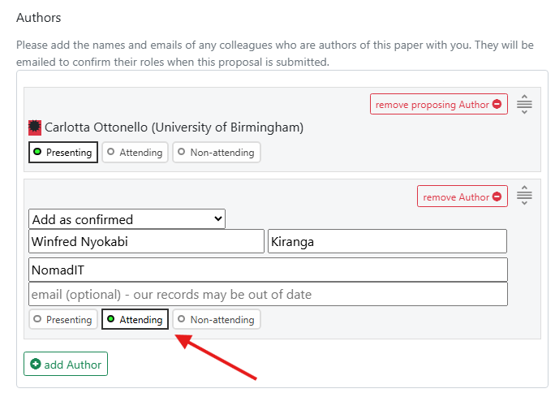Open the 'Add as confirmed' dropdown
Screen dimensions: 555x393
(127, 219)
